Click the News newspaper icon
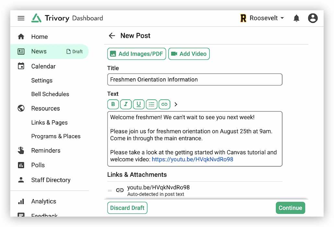This screenshot has width=334, height=227. 21,51
